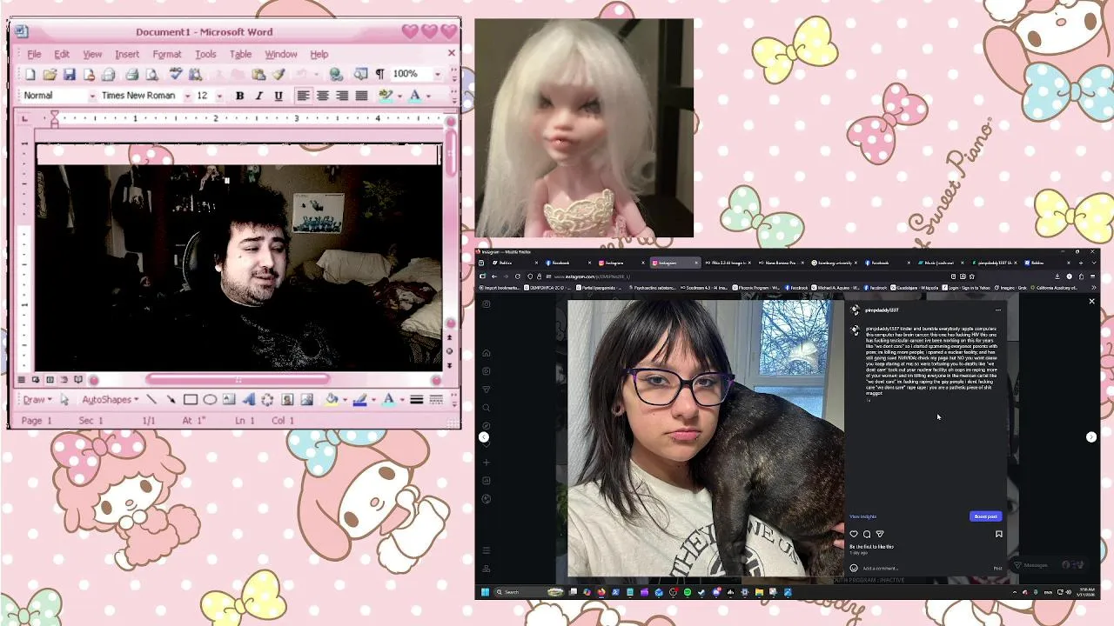Open the Normal style dropdown
Viewport: 1114px width, 626px height.
pyautogui.click(x=92, y=96)
